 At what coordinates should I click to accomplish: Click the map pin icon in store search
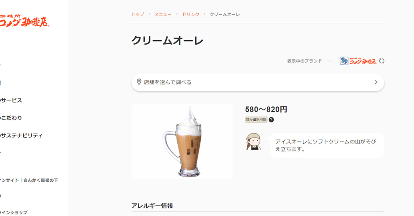point(139,82)
